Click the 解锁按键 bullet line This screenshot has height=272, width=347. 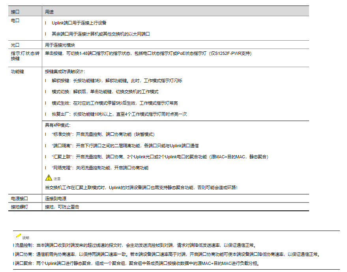click(117, 81)
